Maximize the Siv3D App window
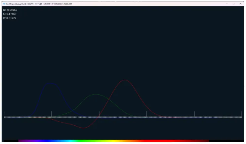Screen dimensions: 246x144 [234, 4]
